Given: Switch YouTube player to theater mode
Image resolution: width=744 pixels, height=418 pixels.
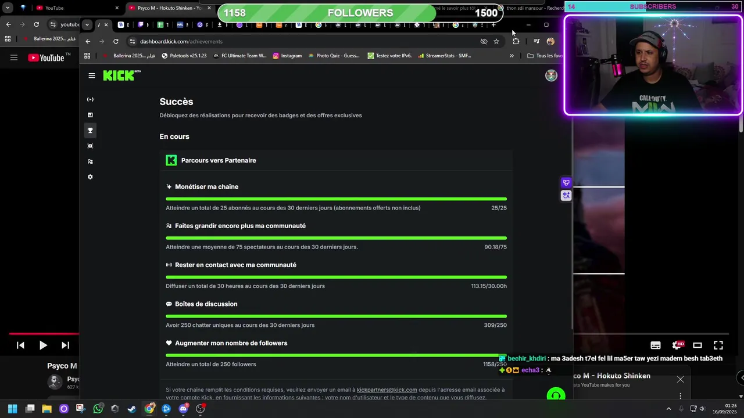Looking at the screenshot, I should click(697, 345).
